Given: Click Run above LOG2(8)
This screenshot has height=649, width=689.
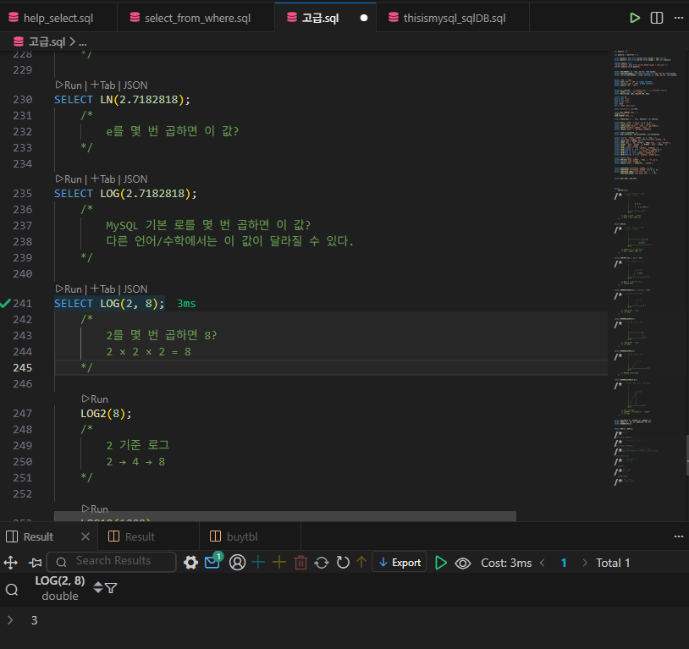Looking at the screenshot, I should pos(95,399).
